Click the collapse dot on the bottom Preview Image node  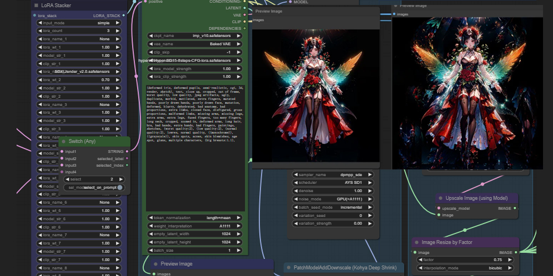click(155, 264)
